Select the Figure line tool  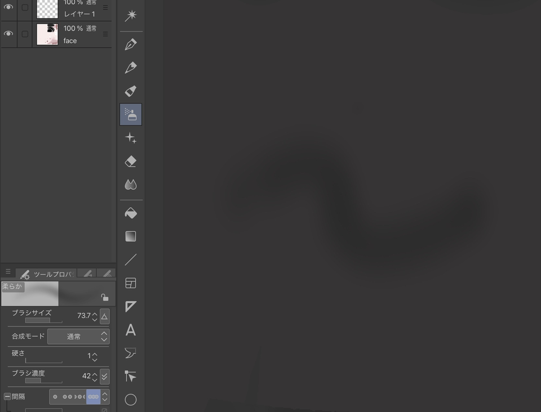point(131,259)
